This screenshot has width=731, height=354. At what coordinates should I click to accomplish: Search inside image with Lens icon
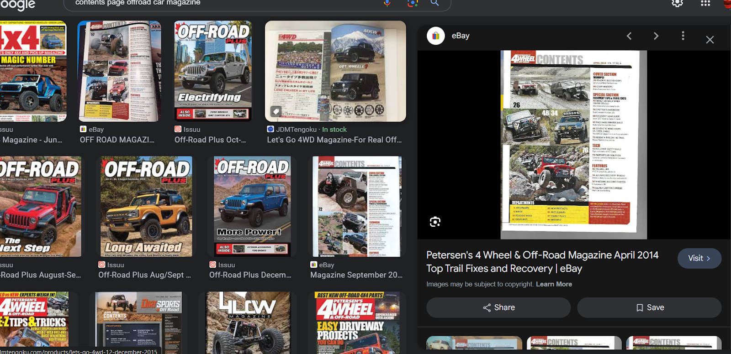pyautogui.click(x=435, y=222)
